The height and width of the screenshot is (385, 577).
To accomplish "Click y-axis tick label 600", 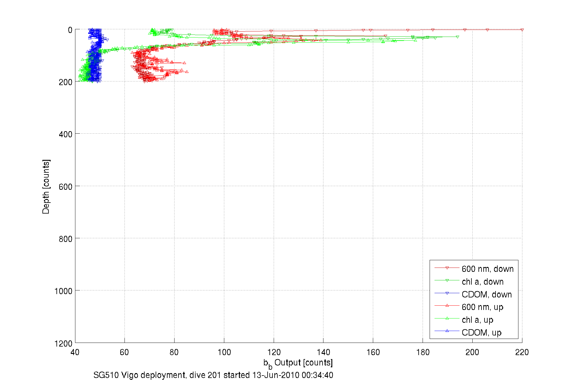I will coord(66,187).
